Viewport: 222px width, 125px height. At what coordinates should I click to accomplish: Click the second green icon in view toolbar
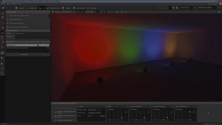(109, 12)
